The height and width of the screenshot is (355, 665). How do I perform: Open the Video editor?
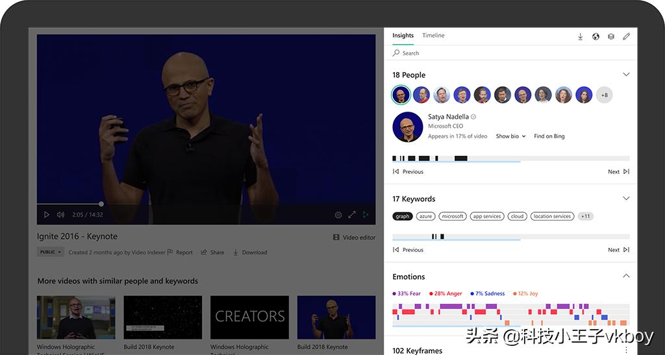(x=354, y=238)
